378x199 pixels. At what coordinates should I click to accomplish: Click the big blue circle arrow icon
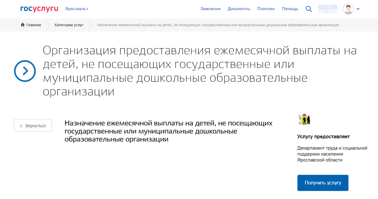click(x=25, y=71)
